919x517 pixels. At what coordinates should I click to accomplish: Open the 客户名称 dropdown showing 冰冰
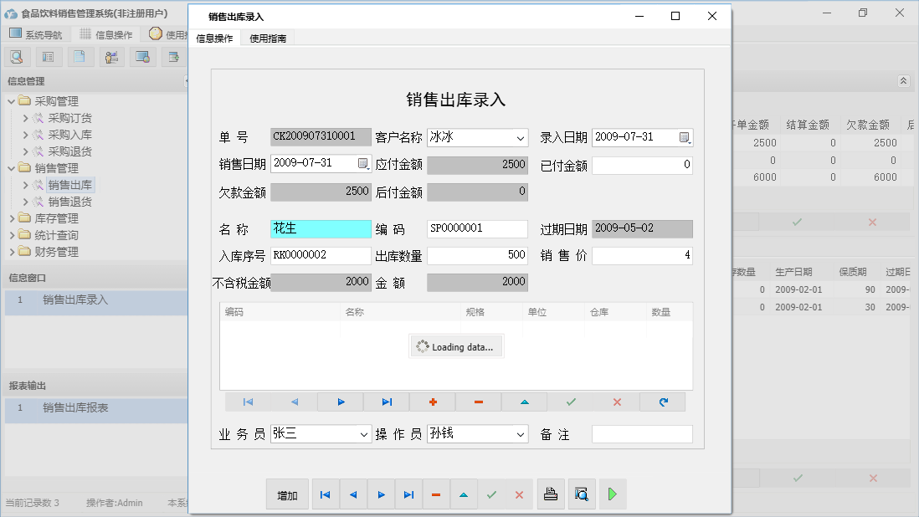521,137
